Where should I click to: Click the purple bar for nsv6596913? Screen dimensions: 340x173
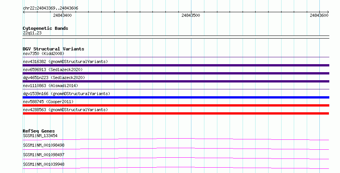176,73
